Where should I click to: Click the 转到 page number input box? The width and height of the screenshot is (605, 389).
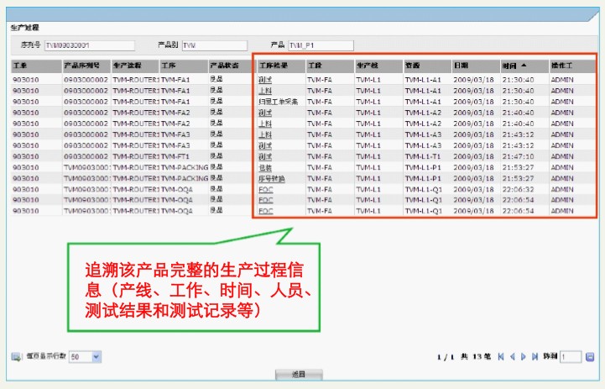(571, 357)
